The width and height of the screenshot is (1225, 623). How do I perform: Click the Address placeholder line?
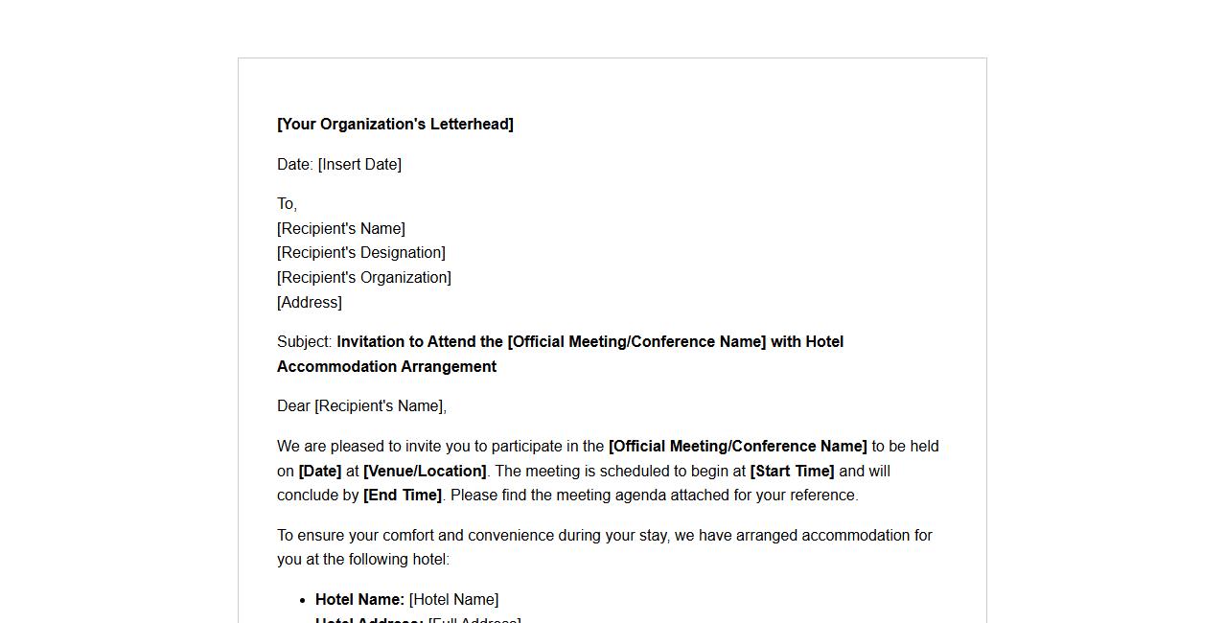(310, 303)
